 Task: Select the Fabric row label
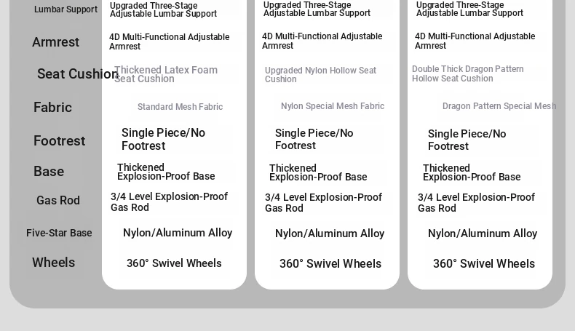(x=52, y=108)
